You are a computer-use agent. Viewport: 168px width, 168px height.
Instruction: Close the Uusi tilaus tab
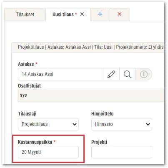click(x=82, y=14)
